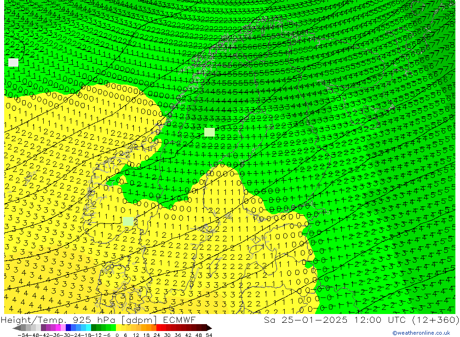The height and width of the screenshot is (337, 460).
Task: Pick the bright red legend color above 24
Action: coord(159,328)
